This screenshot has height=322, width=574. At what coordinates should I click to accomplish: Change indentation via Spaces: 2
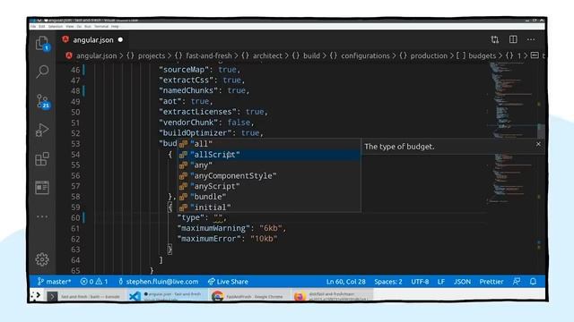(388, 282)
